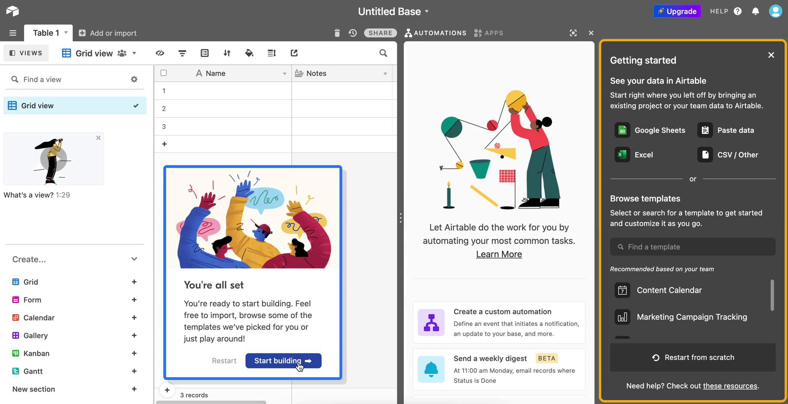Open the grid search magnifier
The image size is (788, 404).
coord(383,53)
